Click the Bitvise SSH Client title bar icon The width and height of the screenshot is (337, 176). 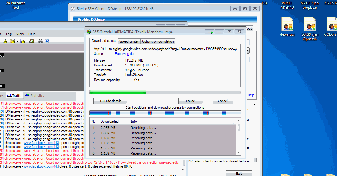coord(73,8)
